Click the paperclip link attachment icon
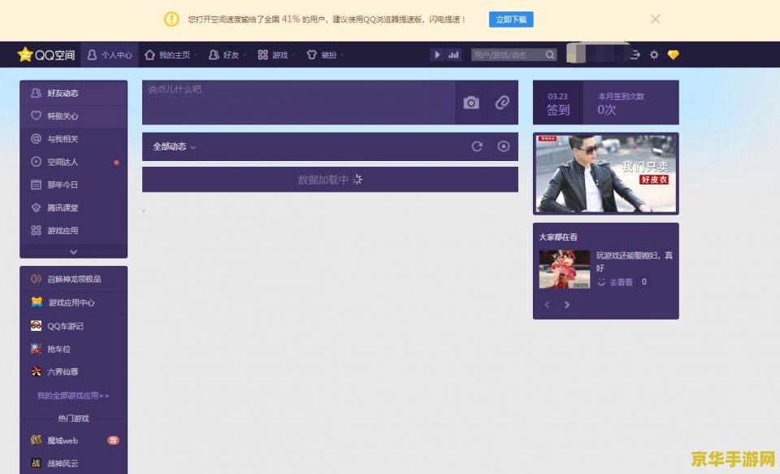780x474 pixels. (502, 102)
